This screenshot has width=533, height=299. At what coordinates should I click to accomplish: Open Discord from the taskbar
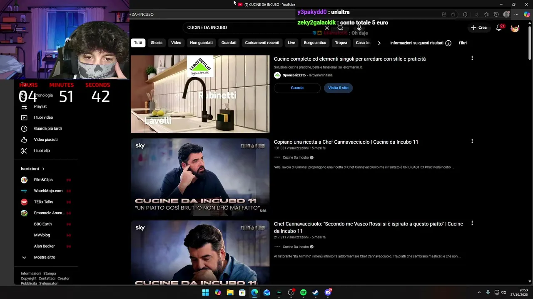tap(328, 292)
